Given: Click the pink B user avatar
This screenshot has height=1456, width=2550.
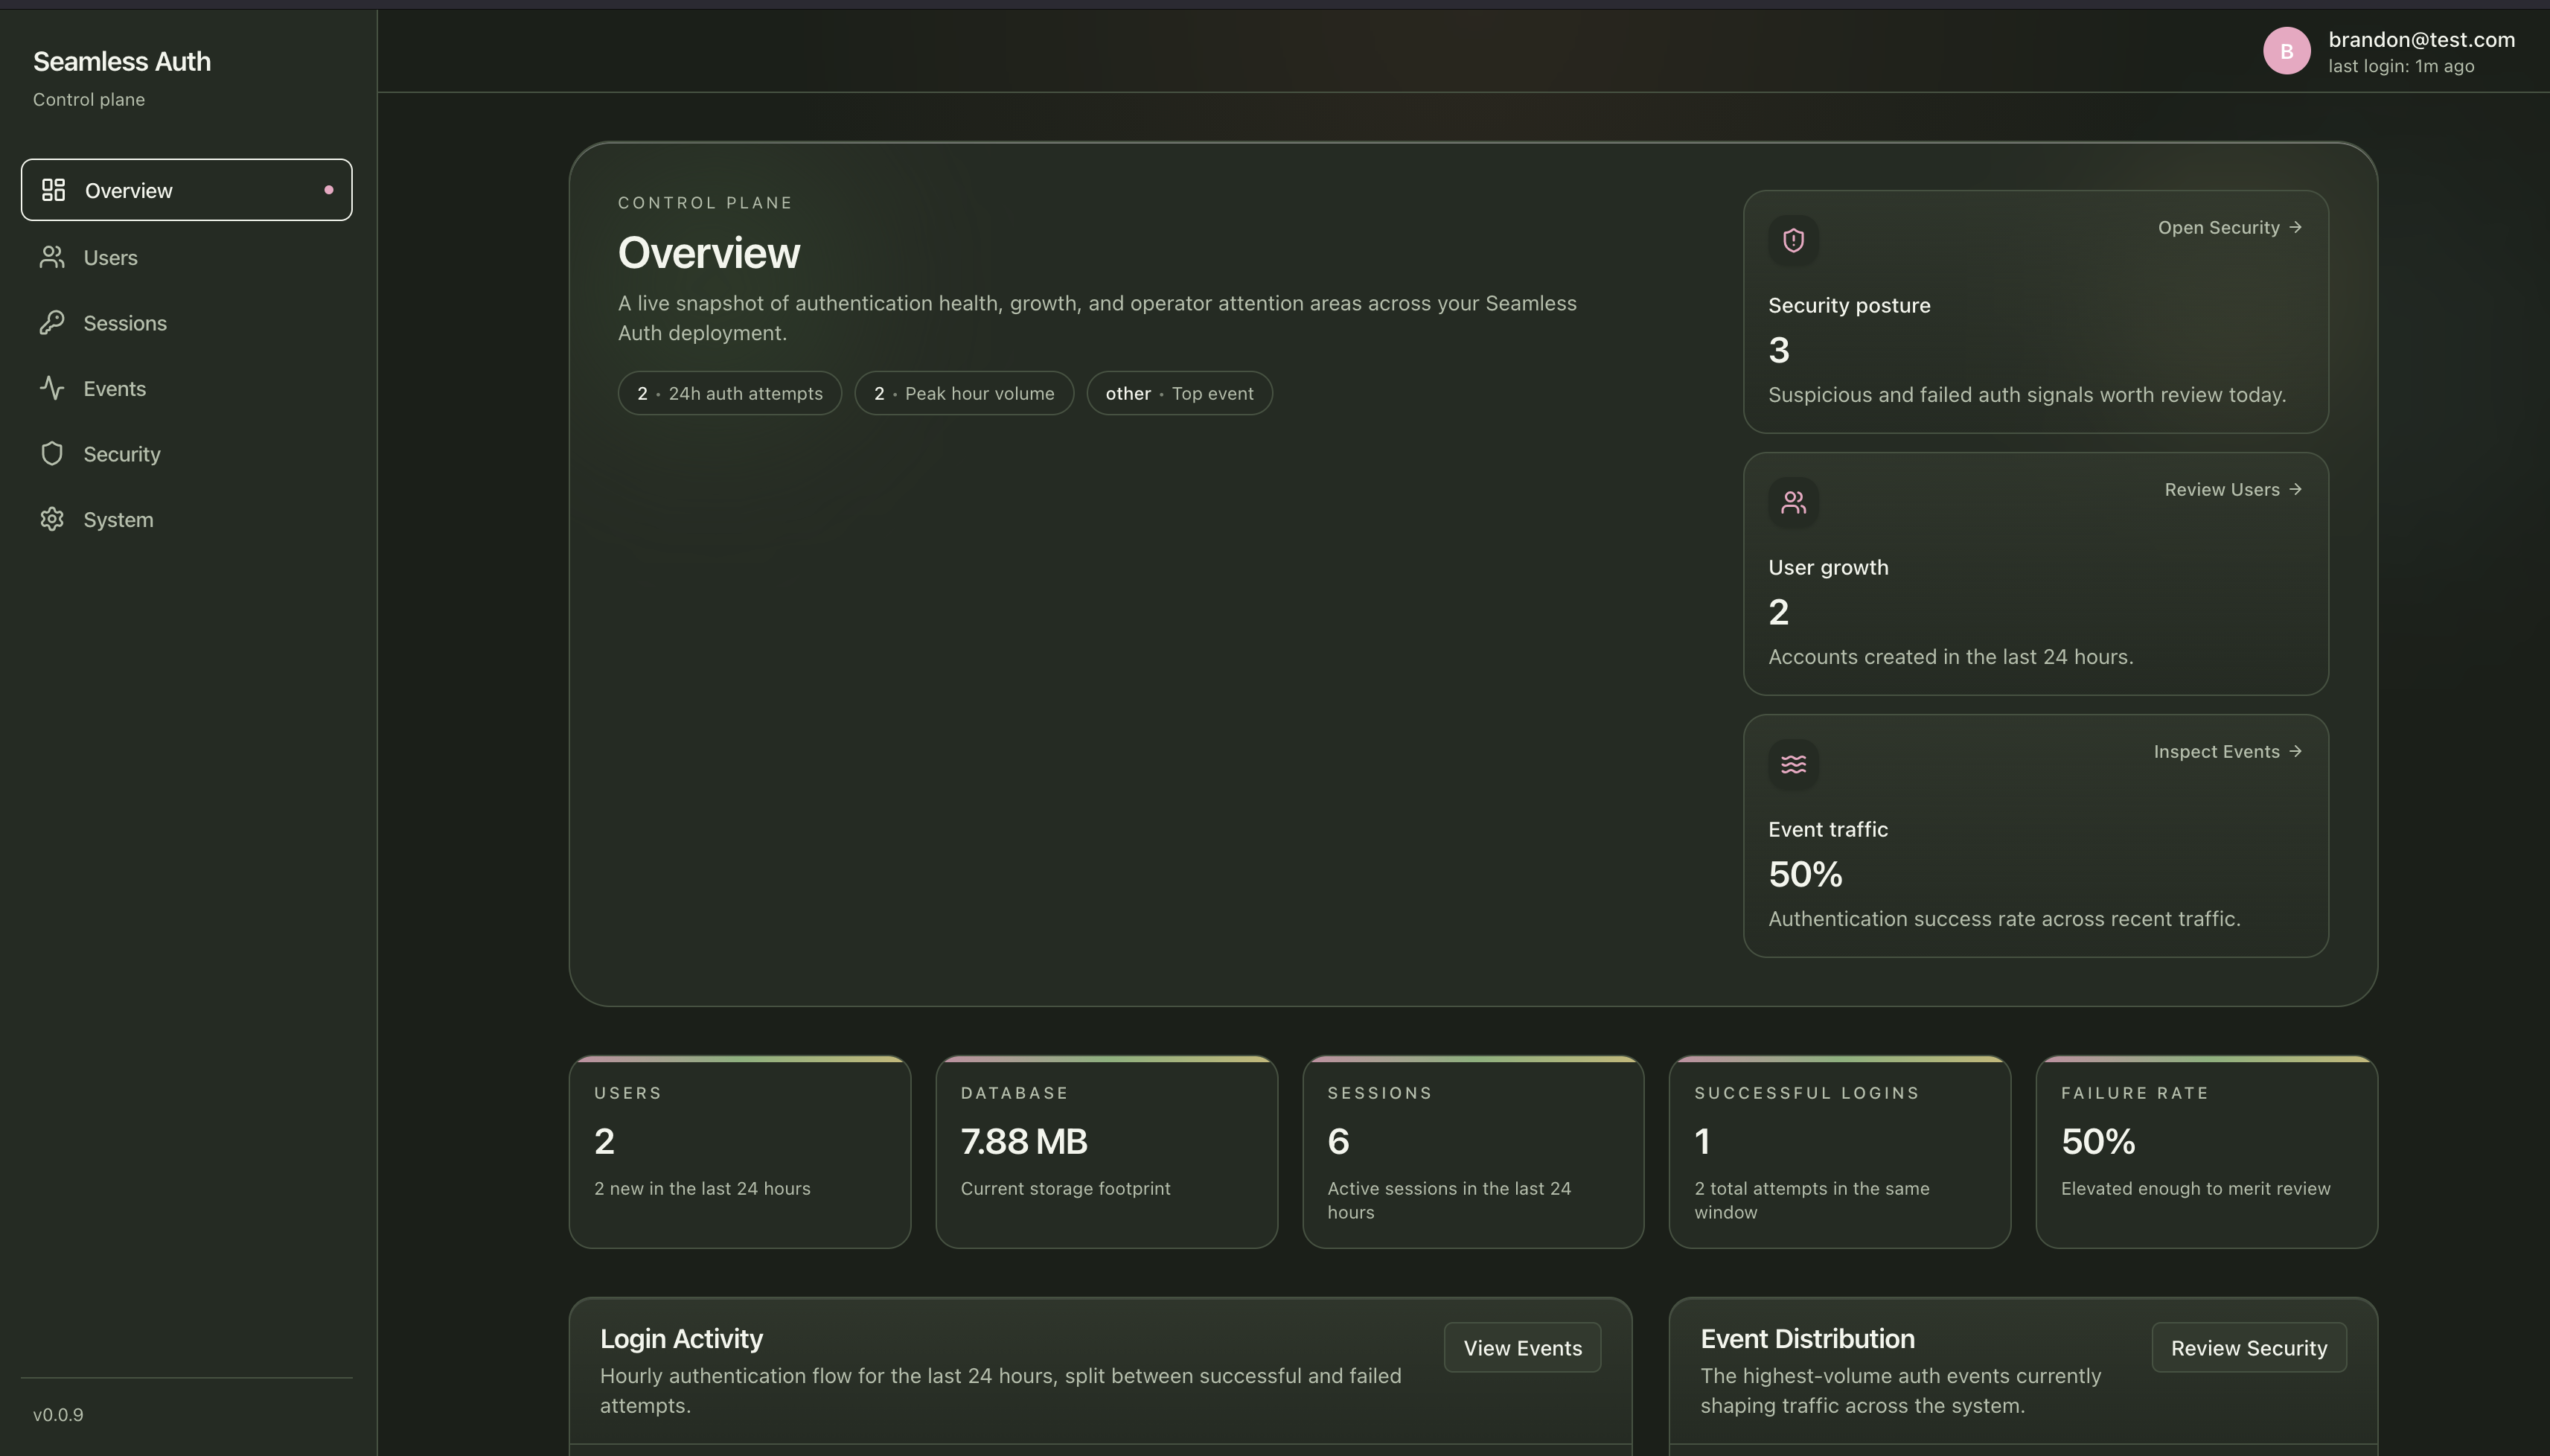Looking at the screenshot, I should pos(2286,51).
